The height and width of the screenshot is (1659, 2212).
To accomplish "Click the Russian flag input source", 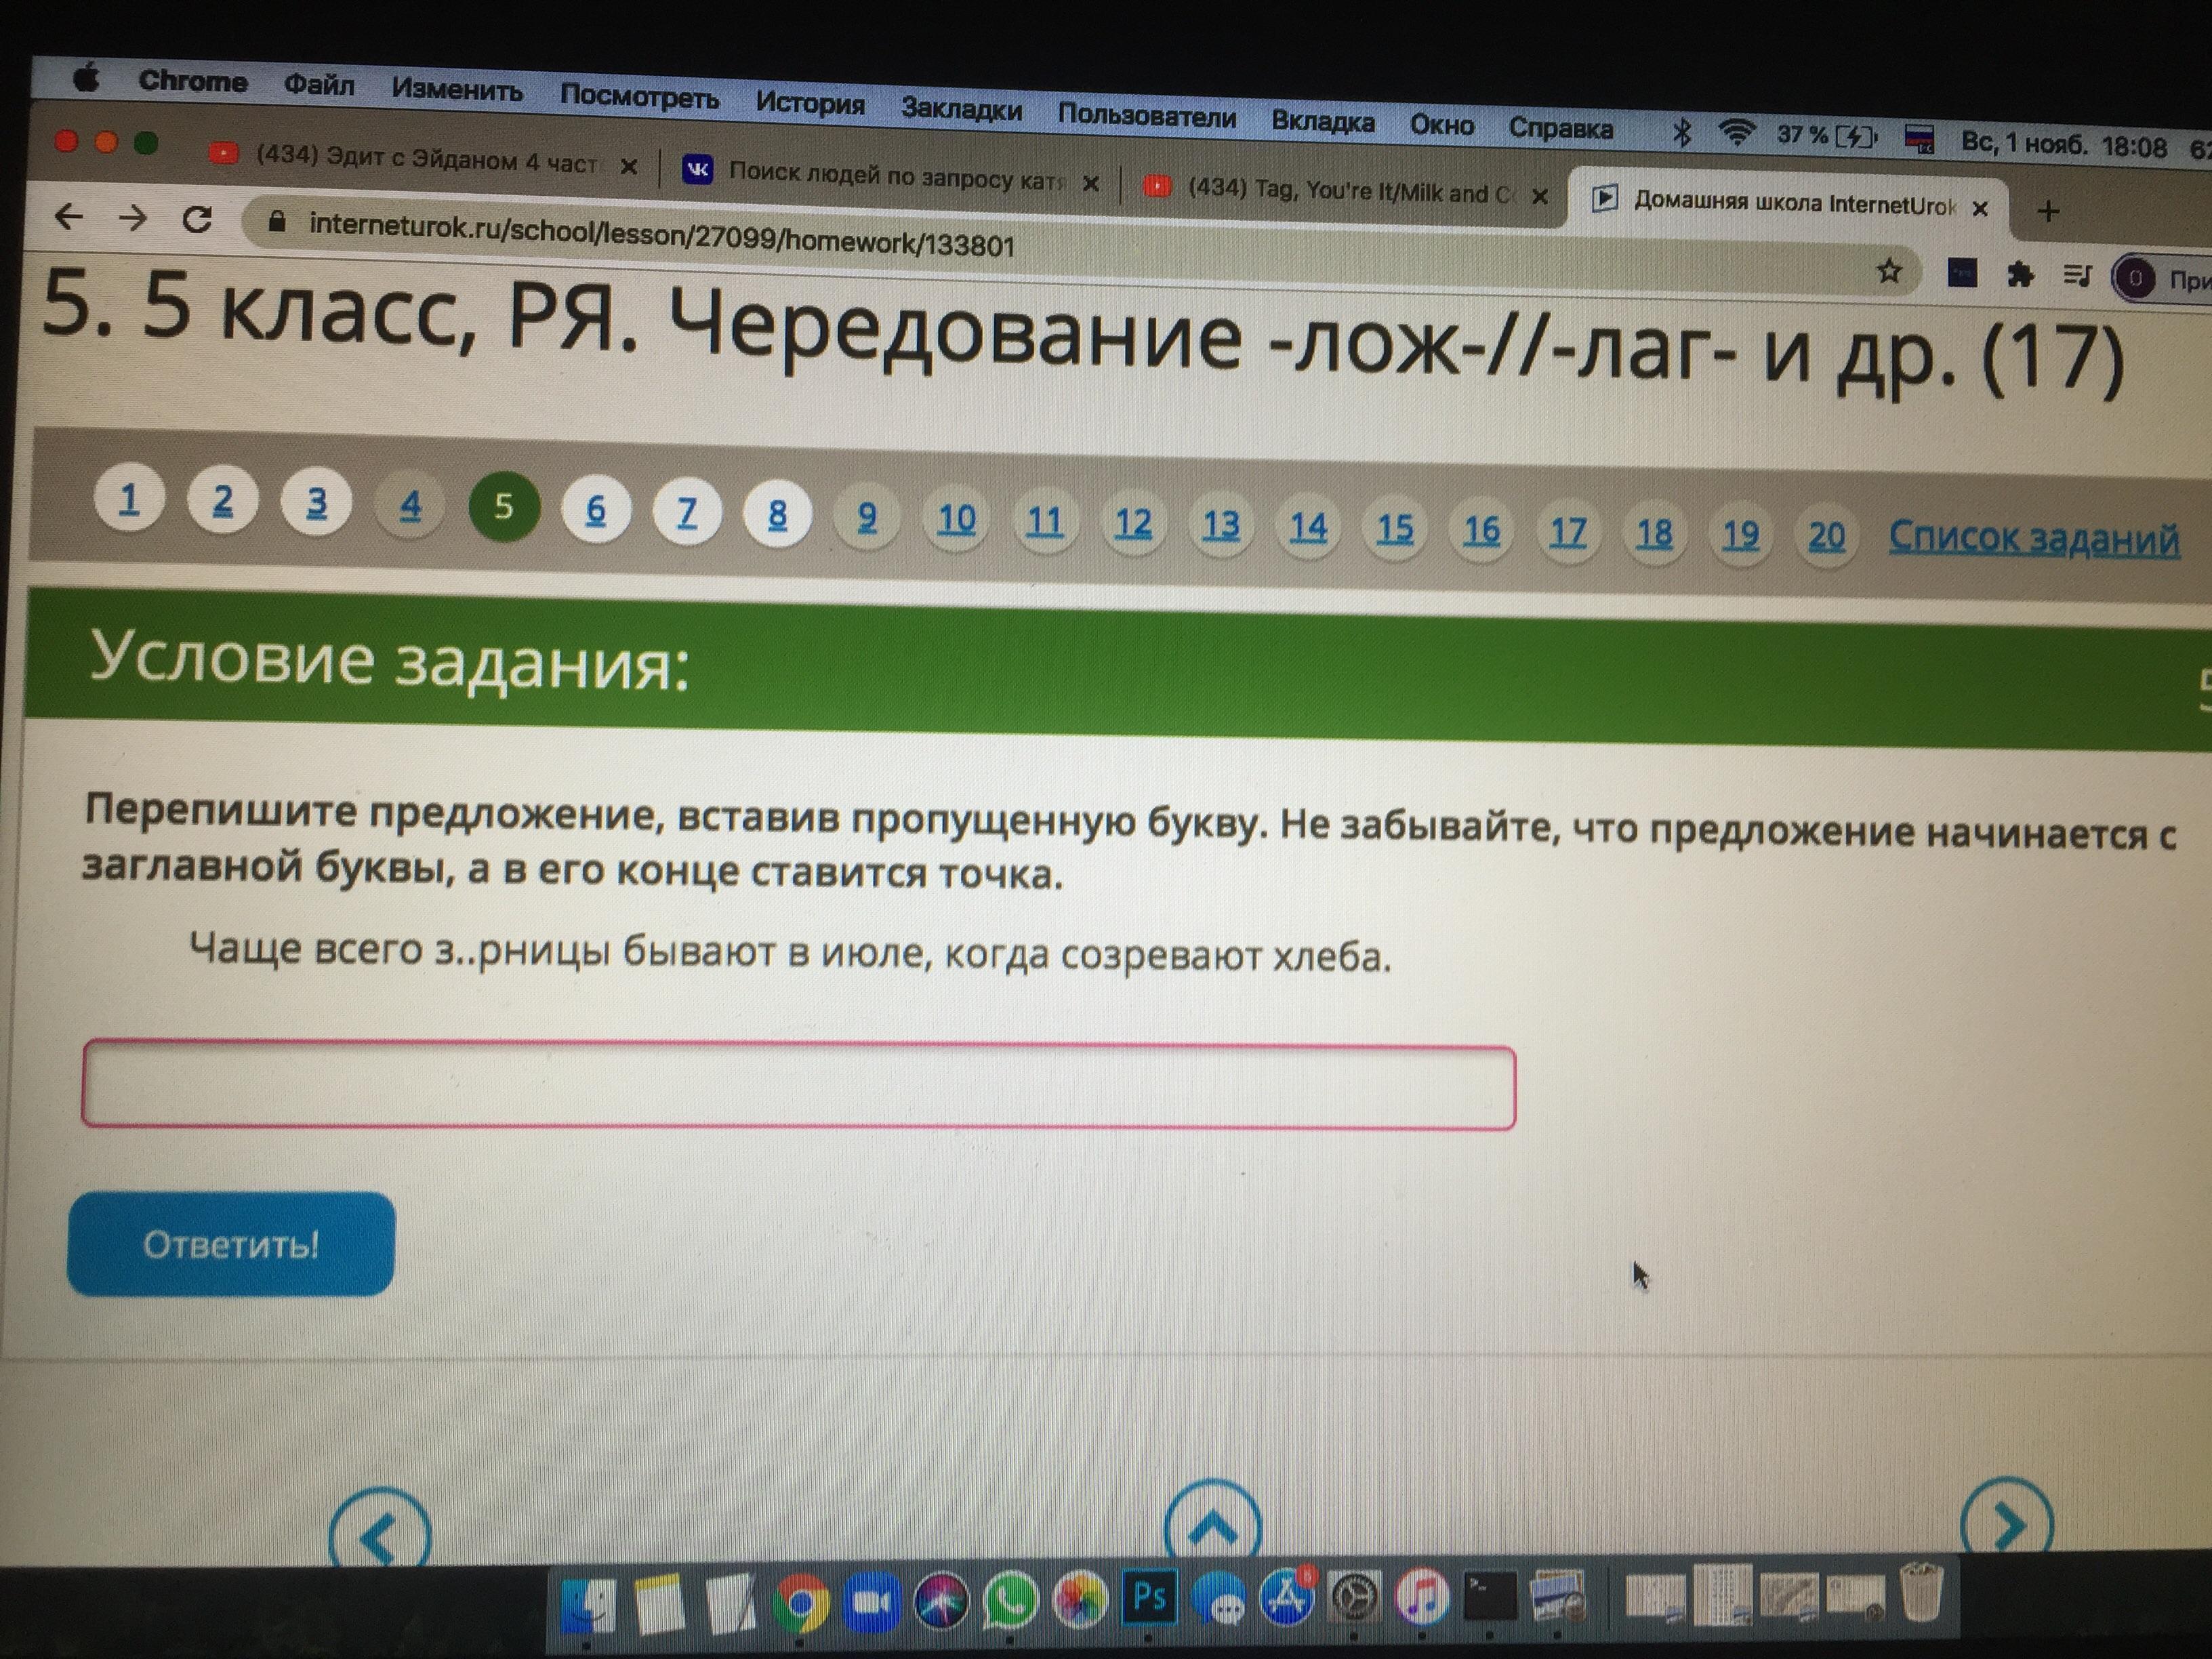I will [x=1919, y=139].
